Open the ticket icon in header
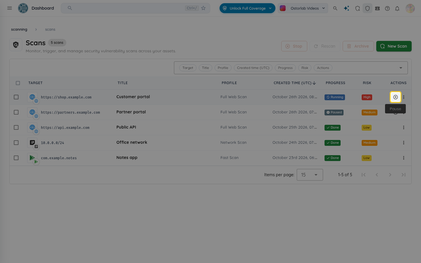The width and height of the screenshot is (421, 263). coord(377,8)
